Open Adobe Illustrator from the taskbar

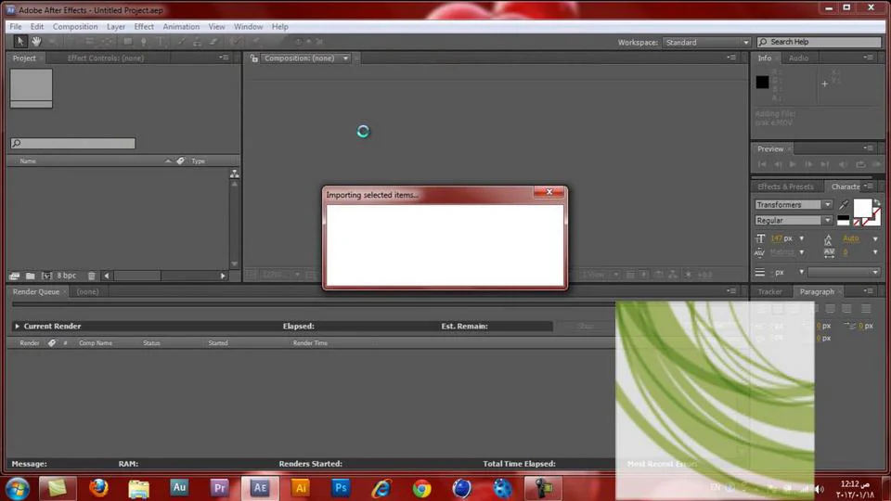pos(300,487)
